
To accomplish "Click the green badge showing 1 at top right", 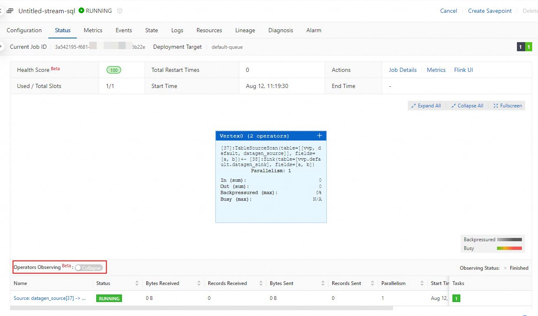I will click(528, 47).
